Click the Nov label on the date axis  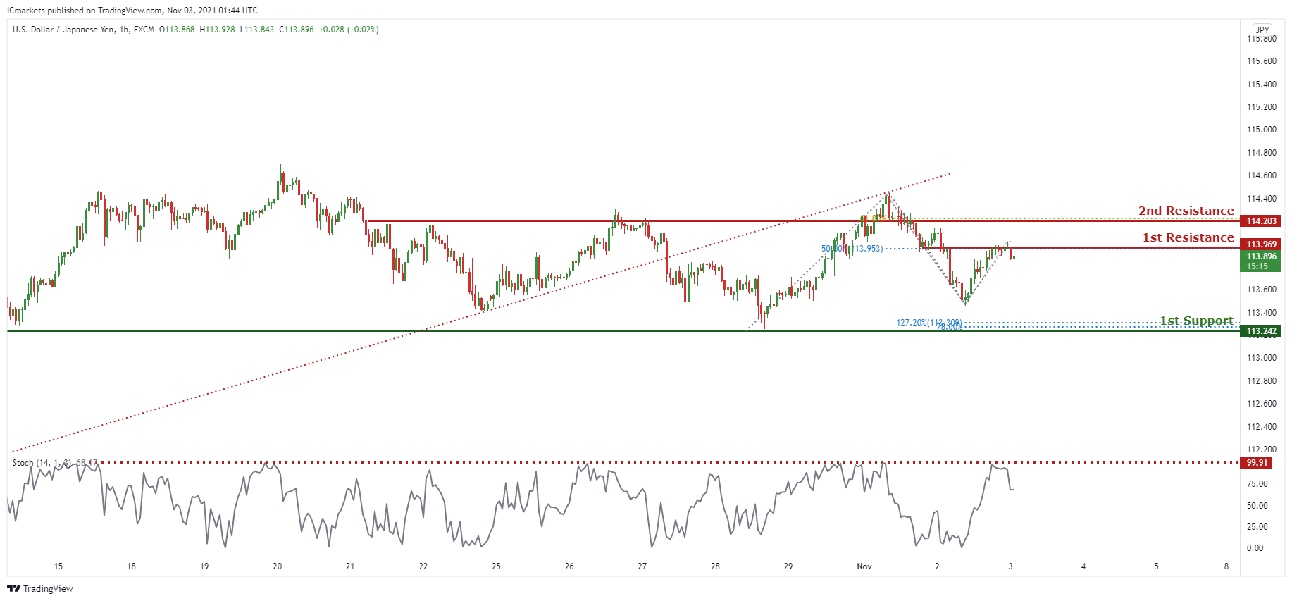[x=864, y=566]
